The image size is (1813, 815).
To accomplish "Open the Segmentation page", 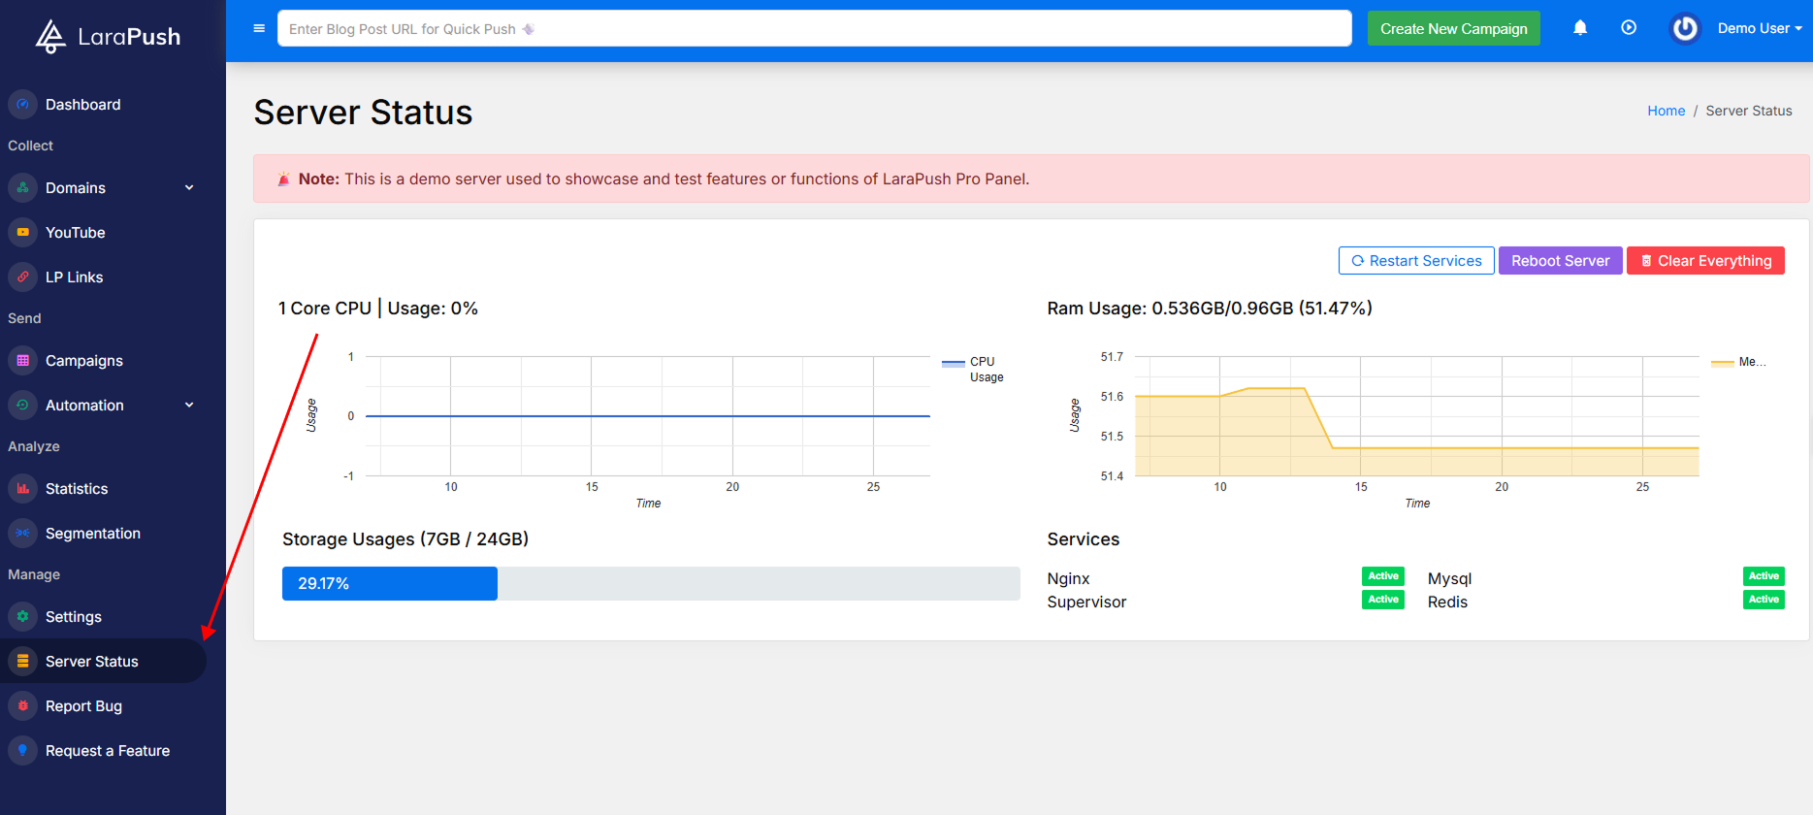I will [x=103, y=533].
